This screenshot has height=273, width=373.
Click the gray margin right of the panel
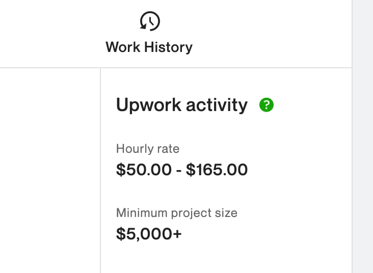[x=363, y=137]
